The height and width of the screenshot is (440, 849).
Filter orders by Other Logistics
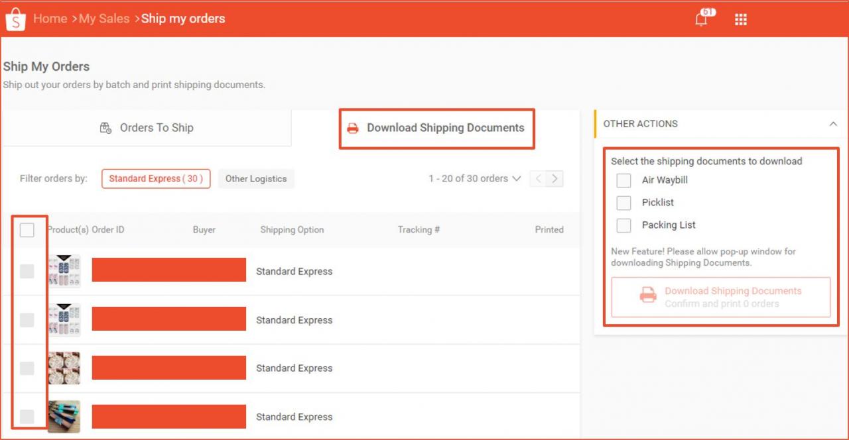(256, 178)
